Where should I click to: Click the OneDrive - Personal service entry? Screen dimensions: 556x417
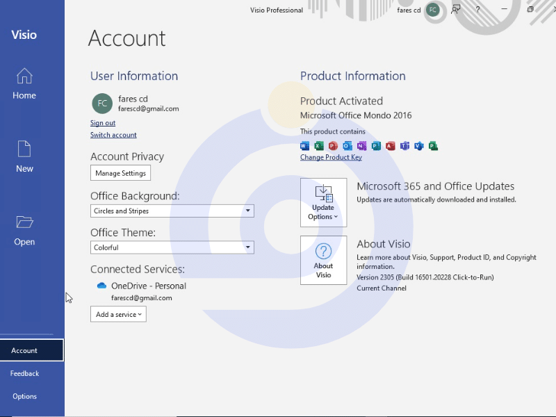149,286
